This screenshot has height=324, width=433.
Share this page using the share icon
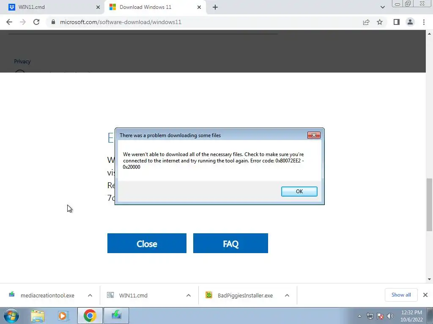tap(366, 22)
